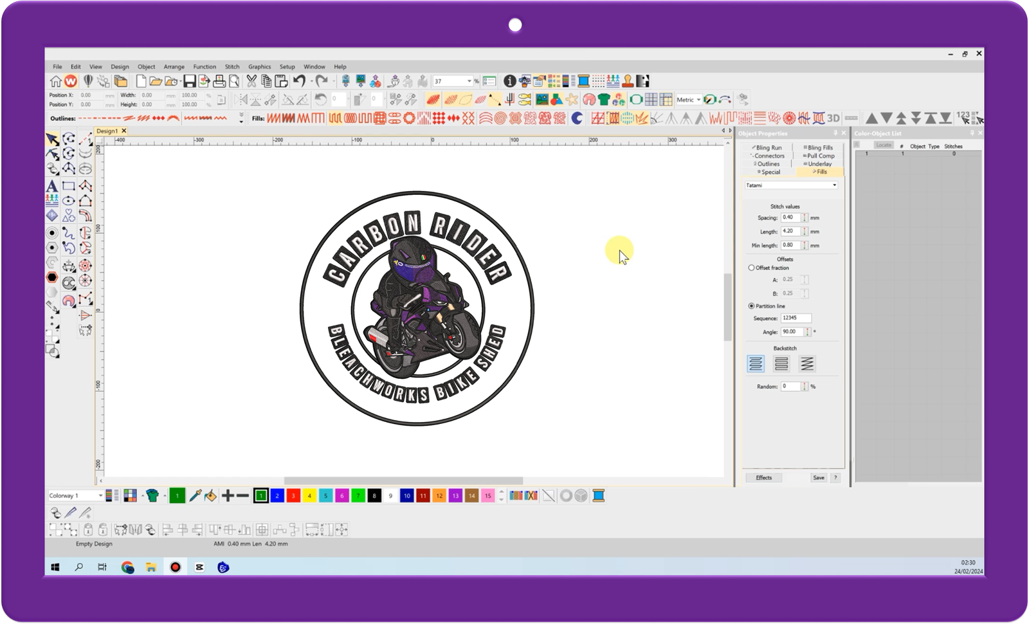Select the arrow Select Object tool
1029x624 pixels.
[52, 139]
